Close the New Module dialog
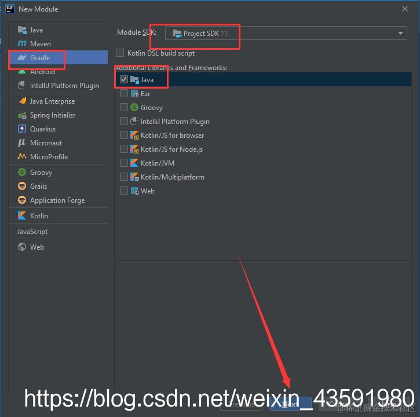This screenshot has height=417, width=420. click(405, 9)
